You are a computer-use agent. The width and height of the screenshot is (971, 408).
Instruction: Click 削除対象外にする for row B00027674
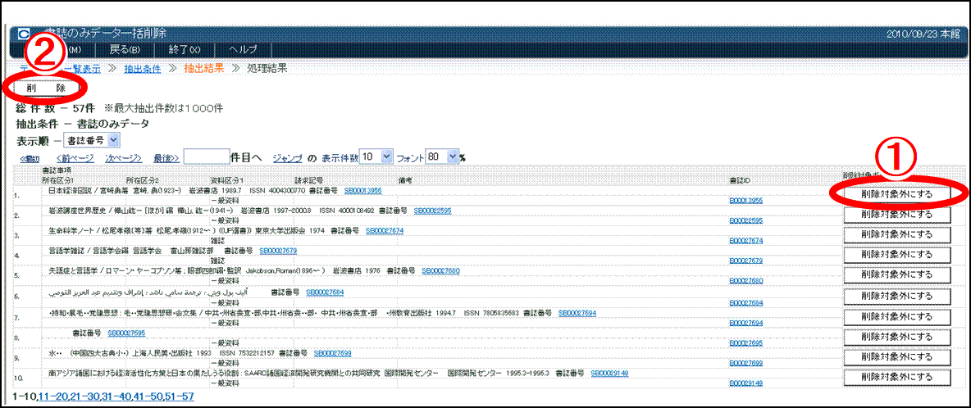896,234
